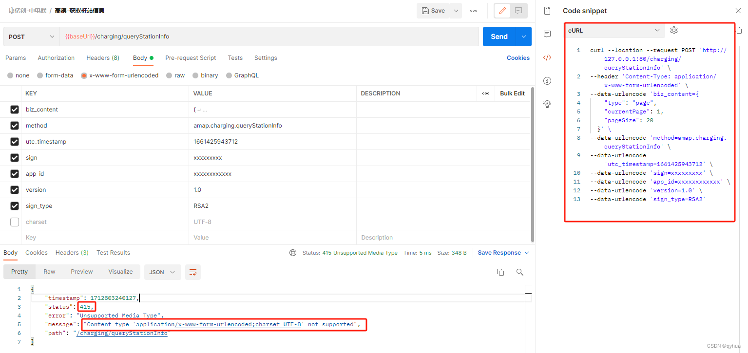Click the search icon in response viewer
This screenshot has height=353, width=748.
[519, 272]
